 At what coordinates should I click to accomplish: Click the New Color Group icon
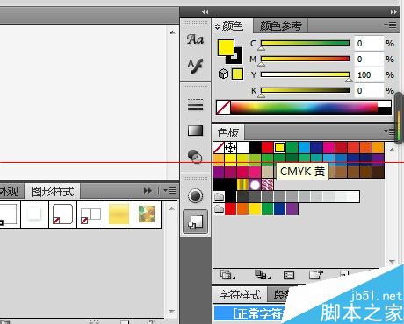click(x=316, y=274)
